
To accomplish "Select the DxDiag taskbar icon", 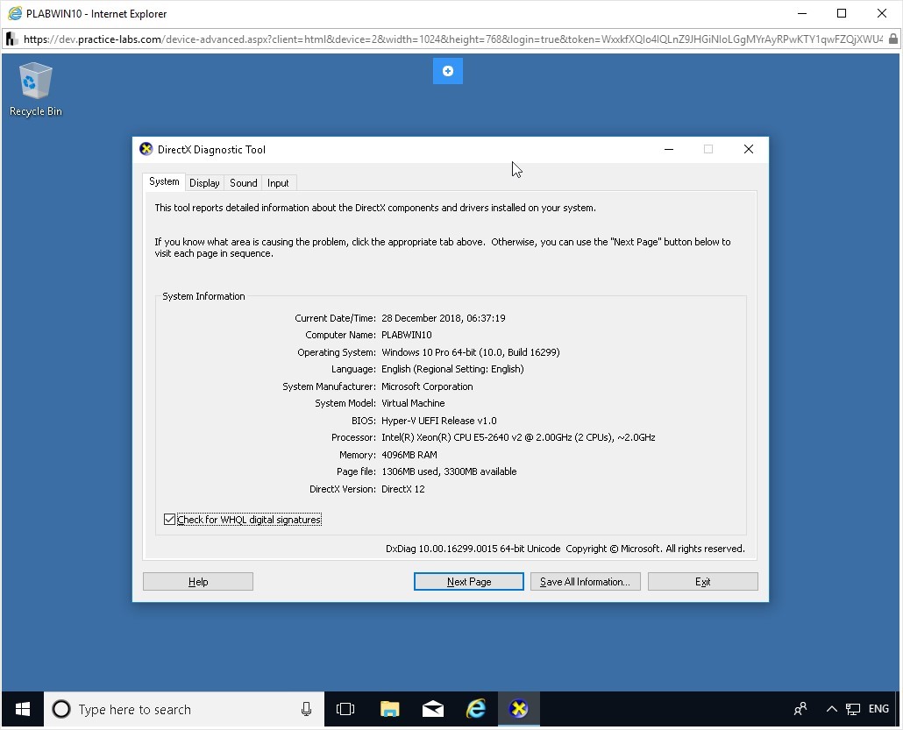I will point(518,709).
